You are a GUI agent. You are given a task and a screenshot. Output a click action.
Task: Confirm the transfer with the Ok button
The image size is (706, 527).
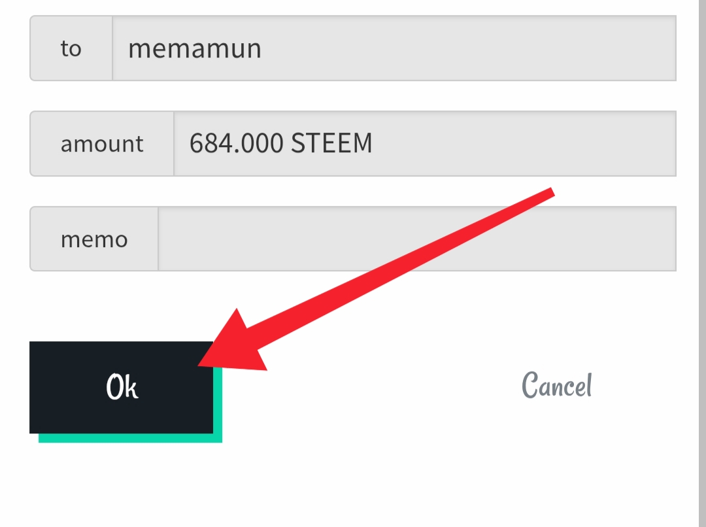click(121, 387)
